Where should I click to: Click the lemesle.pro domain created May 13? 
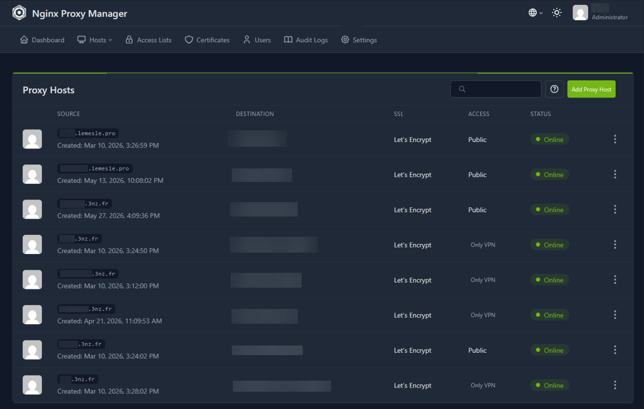click(x=95, y=168)
